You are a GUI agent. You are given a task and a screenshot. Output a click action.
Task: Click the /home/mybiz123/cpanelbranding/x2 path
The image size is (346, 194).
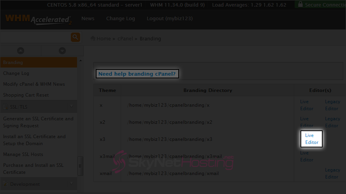tap(170, 122)
